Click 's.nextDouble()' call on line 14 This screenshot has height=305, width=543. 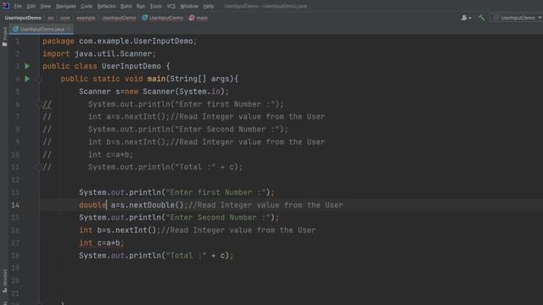click(x=151, y=205)
